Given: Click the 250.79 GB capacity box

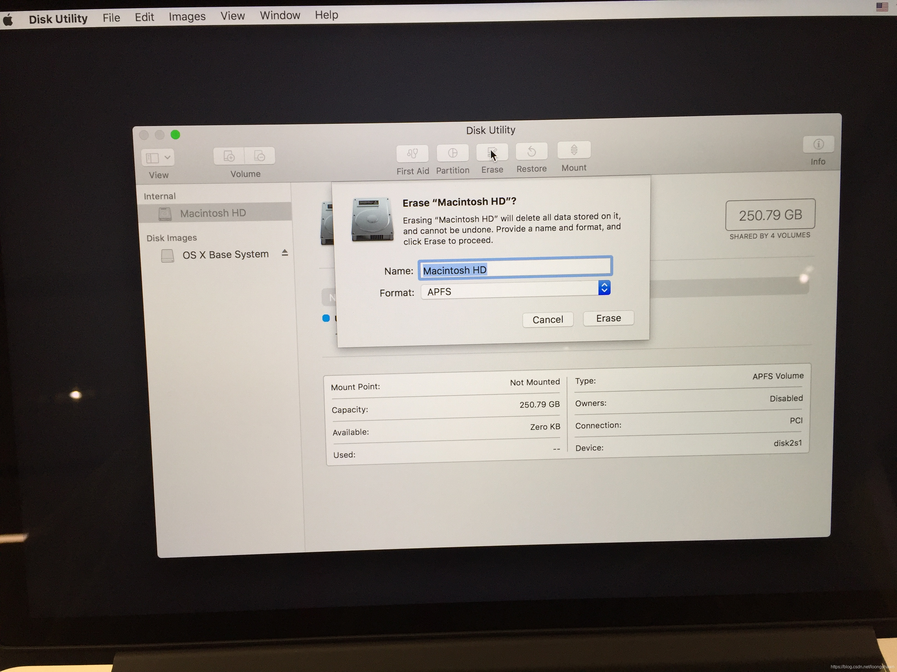Looking at the screenshot, I should 770,214.
